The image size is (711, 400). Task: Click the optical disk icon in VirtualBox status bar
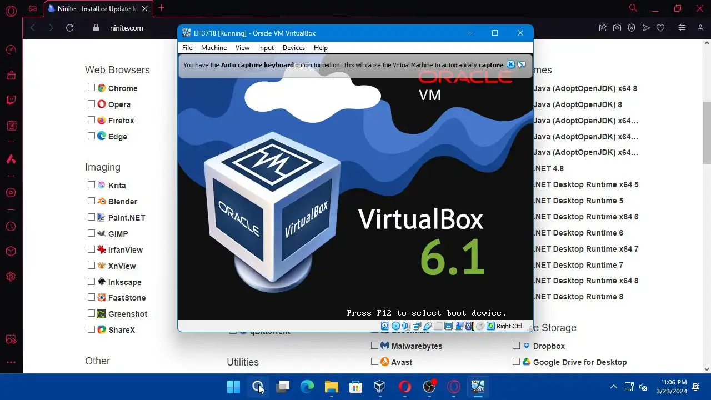395,326
